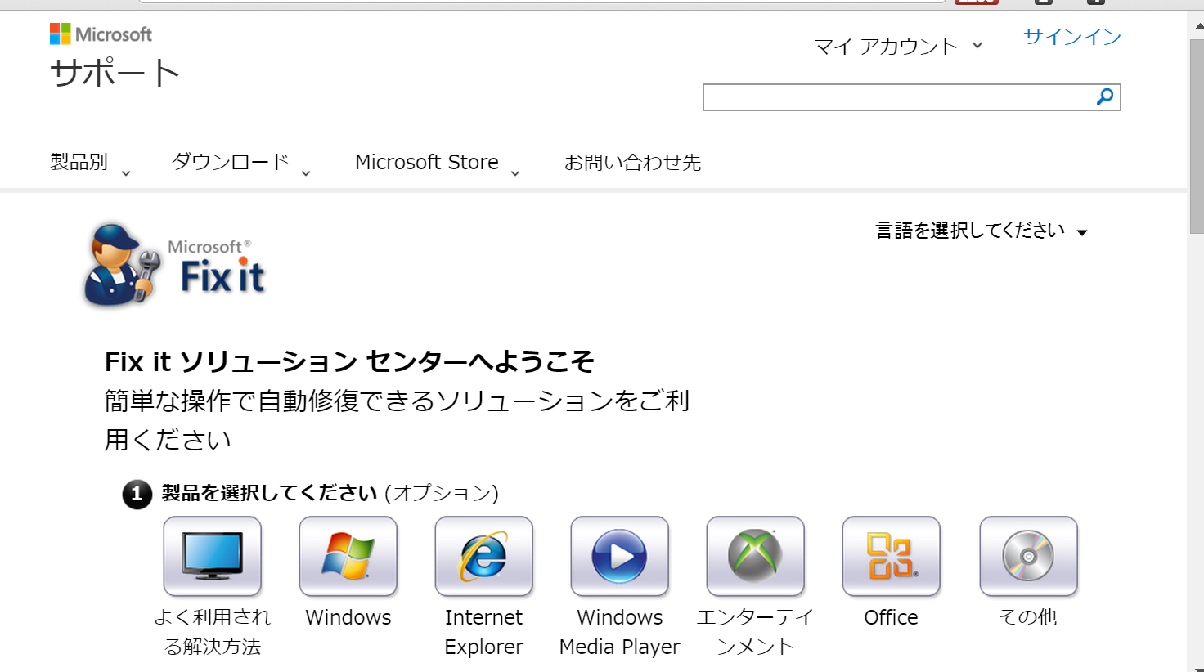The width and height of the screenshot is (1204, 672).
Task: Open the お問い合わせ先 menu item
Action: tap(632, 163)
